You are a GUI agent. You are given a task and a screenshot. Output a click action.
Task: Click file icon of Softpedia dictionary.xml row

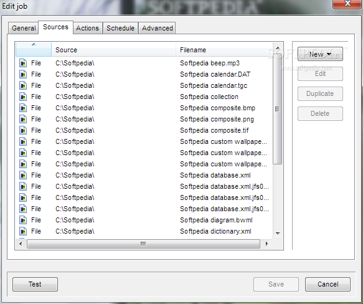23,231
